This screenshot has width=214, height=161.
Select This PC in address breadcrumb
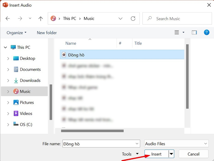(x=70, y=19)
